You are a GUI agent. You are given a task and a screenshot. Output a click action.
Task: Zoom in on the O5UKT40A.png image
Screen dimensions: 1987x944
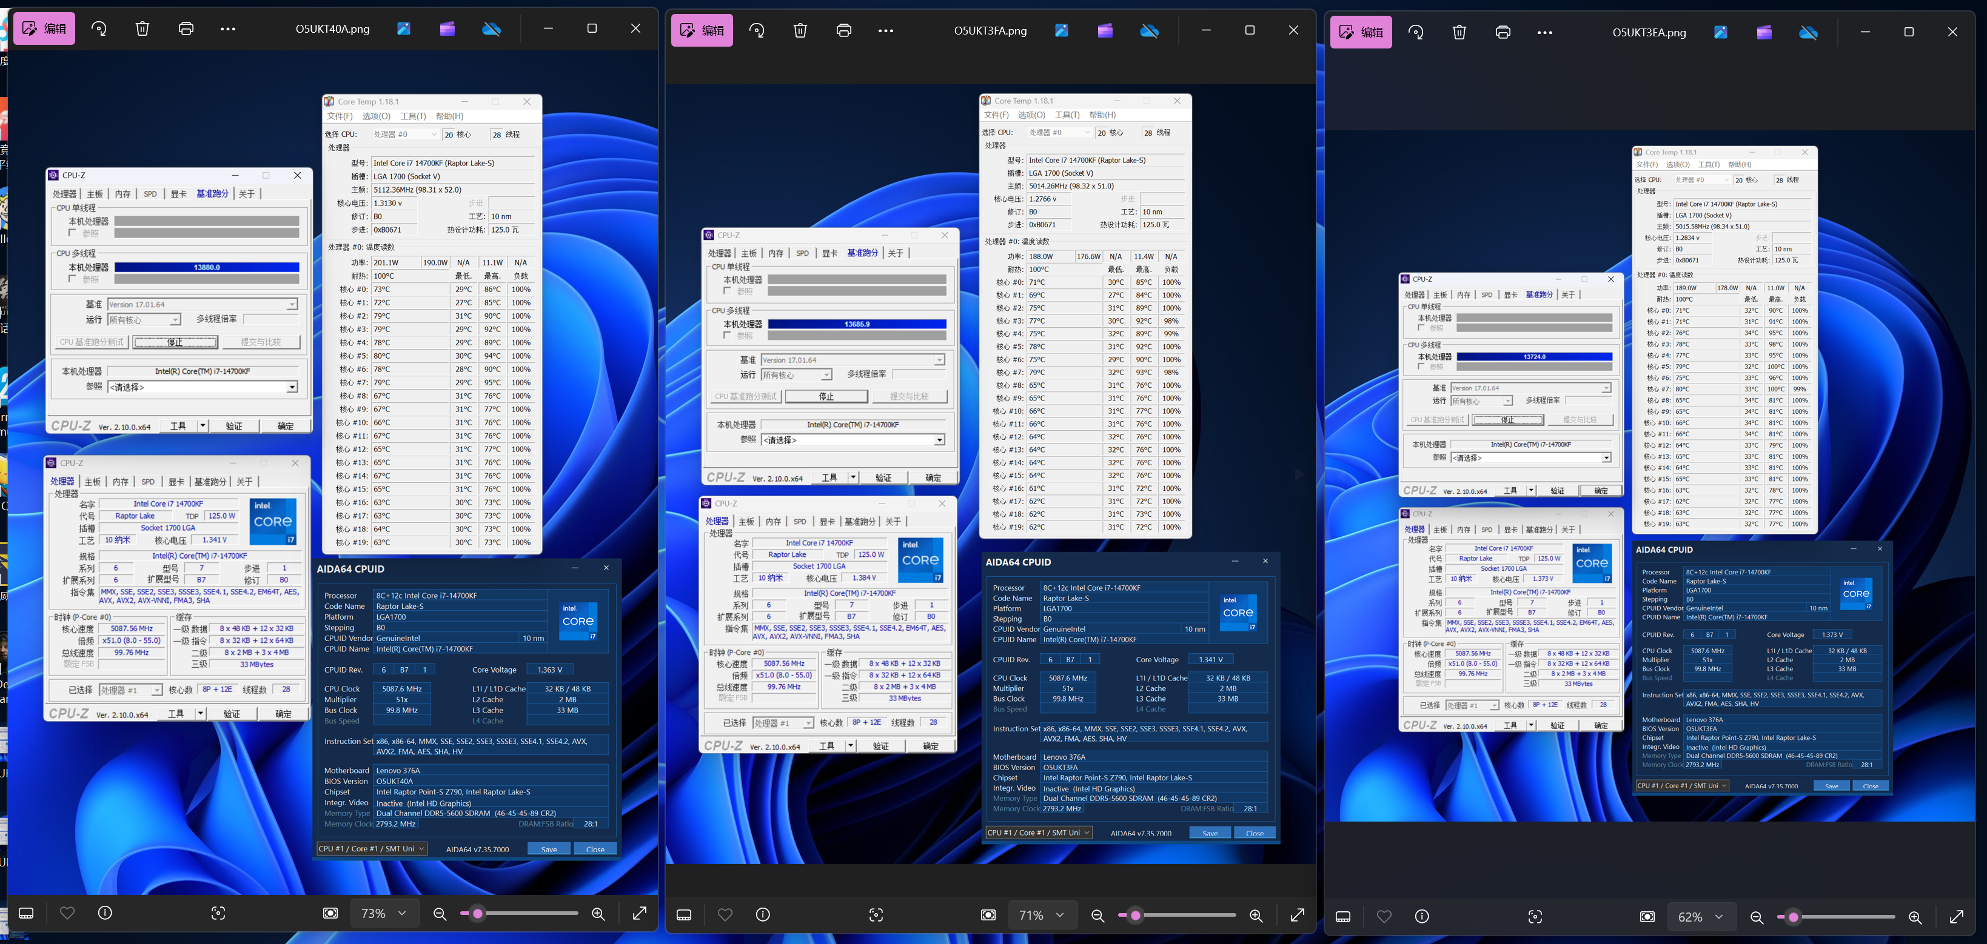pyautogui.click(x=598, y=914)
